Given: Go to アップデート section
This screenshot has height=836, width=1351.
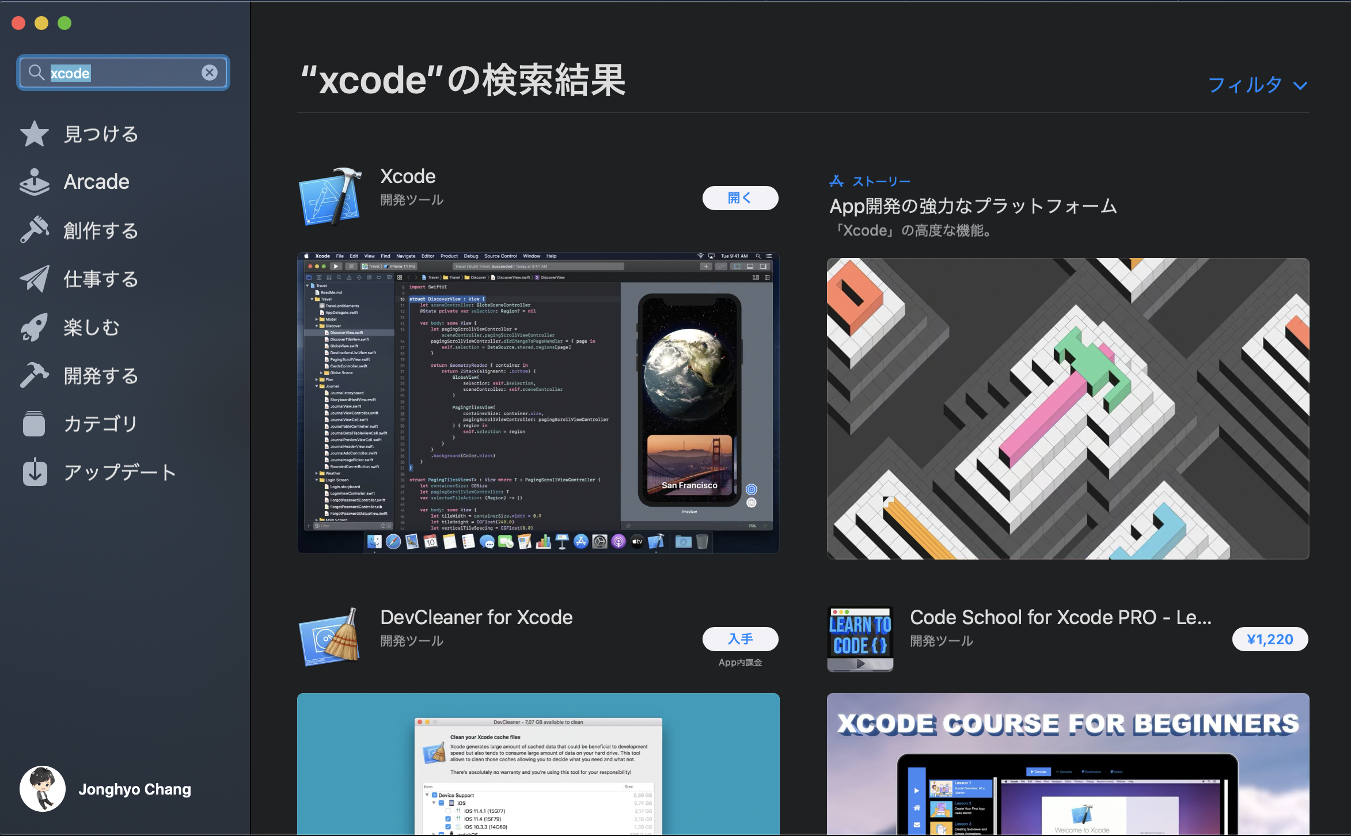Looking at the screenshot, I should tap(120, 473).
